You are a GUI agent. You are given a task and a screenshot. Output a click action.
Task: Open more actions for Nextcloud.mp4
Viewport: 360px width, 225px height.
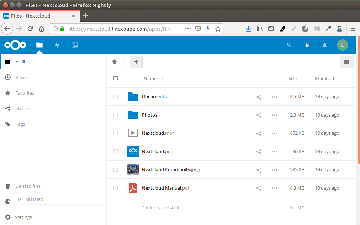click(x=274, y=134)
